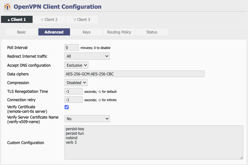Click the Data ciphers text field
The width and height of the screenshot is (250, 165).
[135, 74]
